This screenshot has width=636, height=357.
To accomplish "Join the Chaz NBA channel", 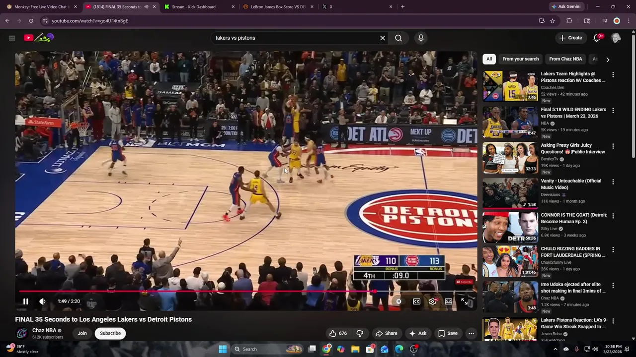I will point(82,333).
